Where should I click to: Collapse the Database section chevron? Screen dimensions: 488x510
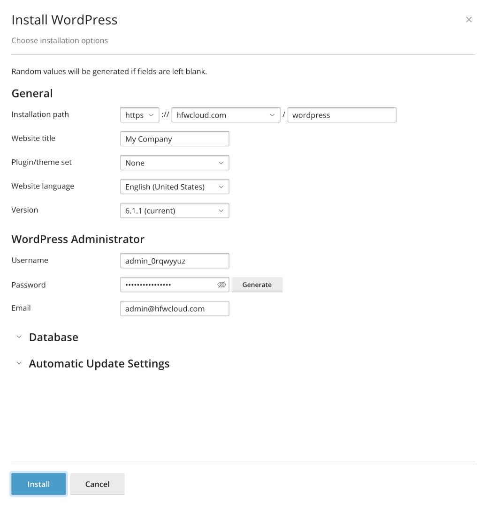[19, 337]
